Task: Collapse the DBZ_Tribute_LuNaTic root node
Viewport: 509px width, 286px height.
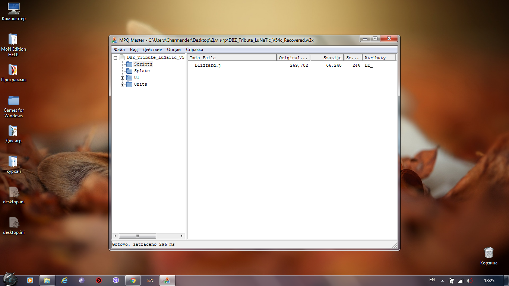Action: (x=116, y=58)
